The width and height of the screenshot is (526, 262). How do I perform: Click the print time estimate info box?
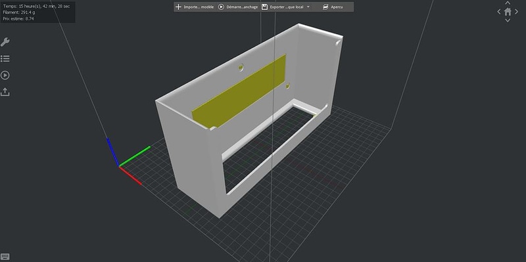pos(37,12)
